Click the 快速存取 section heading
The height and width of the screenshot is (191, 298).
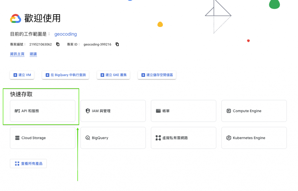pyautogui.click(x=21, y=94)
